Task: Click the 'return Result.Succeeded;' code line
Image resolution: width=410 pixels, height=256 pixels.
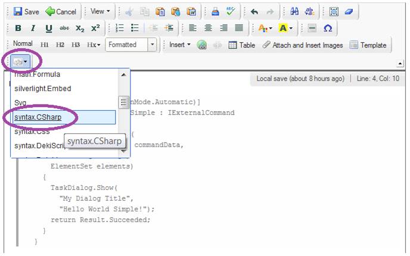Action: click(101, 220)
